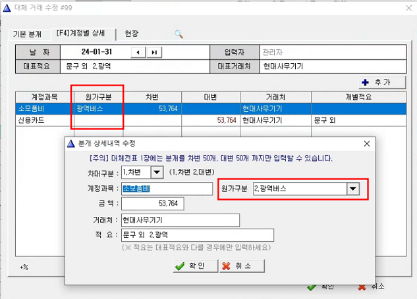This screenshot has width=417, height=299.
Task: Click the 적요 field with 문구 외 2.광역
Action: click(x=198, y=235)
